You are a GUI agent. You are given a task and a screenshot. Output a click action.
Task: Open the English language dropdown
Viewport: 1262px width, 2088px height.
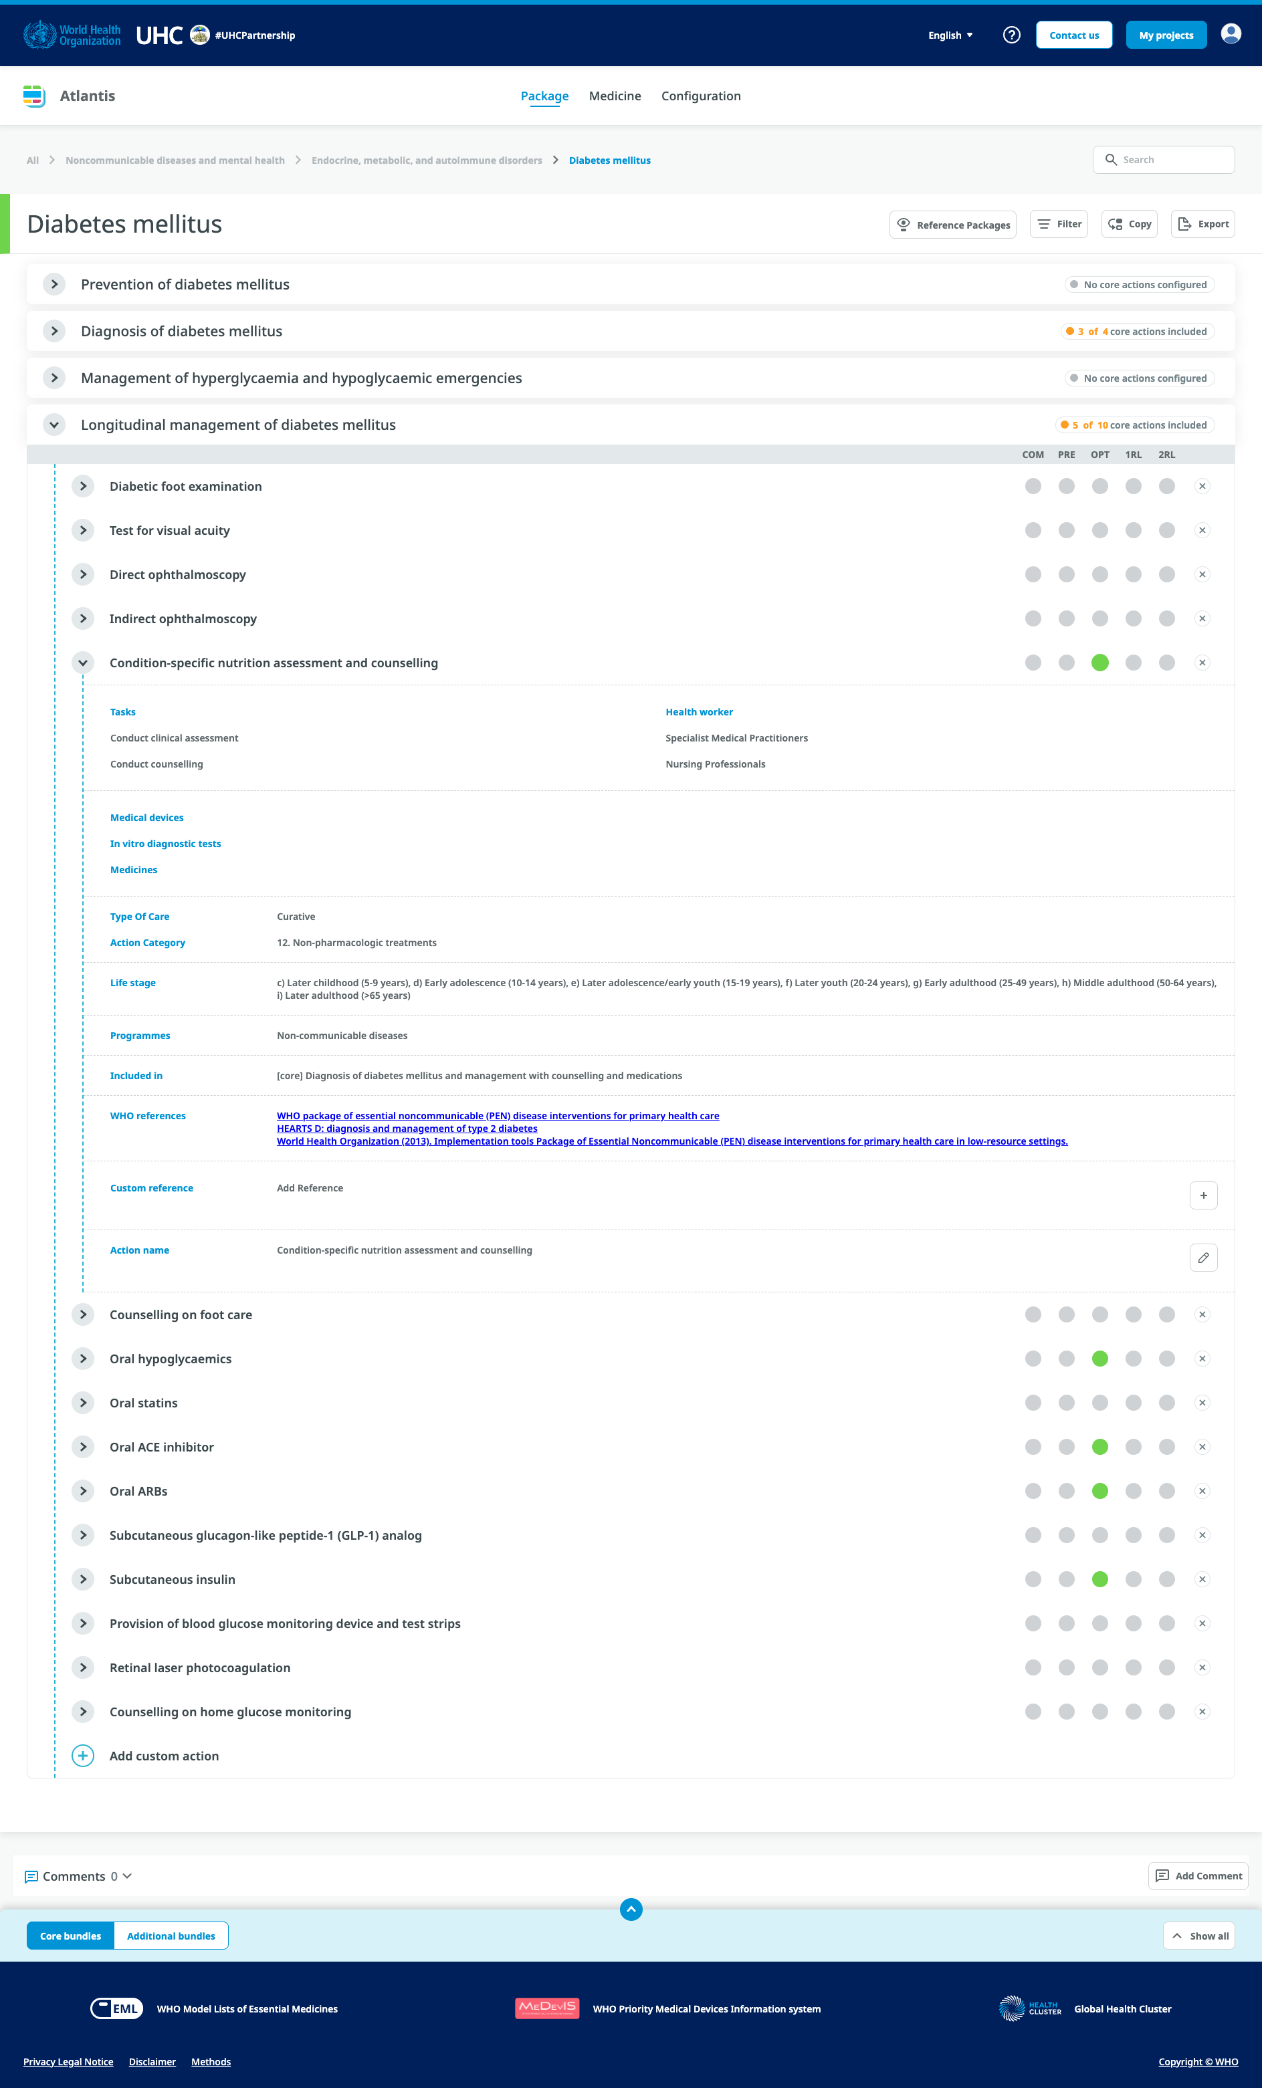click(950, 35)
